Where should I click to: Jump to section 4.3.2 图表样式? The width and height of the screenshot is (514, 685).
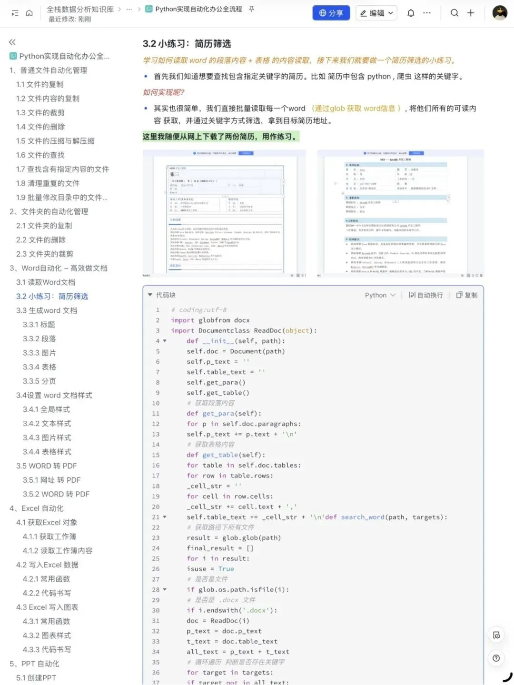tap(47, 635)
